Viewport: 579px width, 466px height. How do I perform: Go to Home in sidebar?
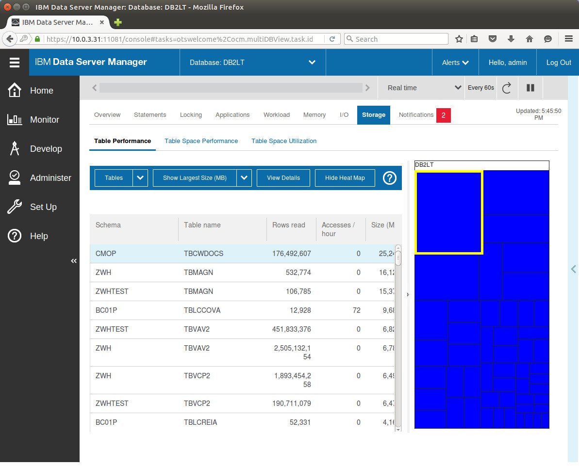tap(39, 90)
